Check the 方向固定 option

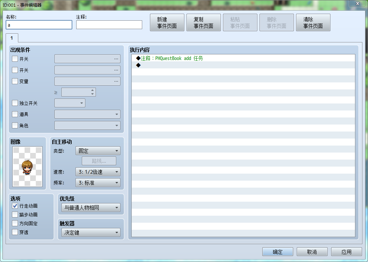[15, 223]
